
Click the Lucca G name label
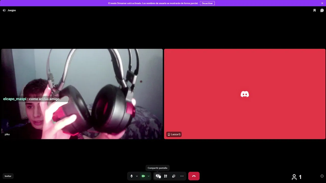click(174, 134)
